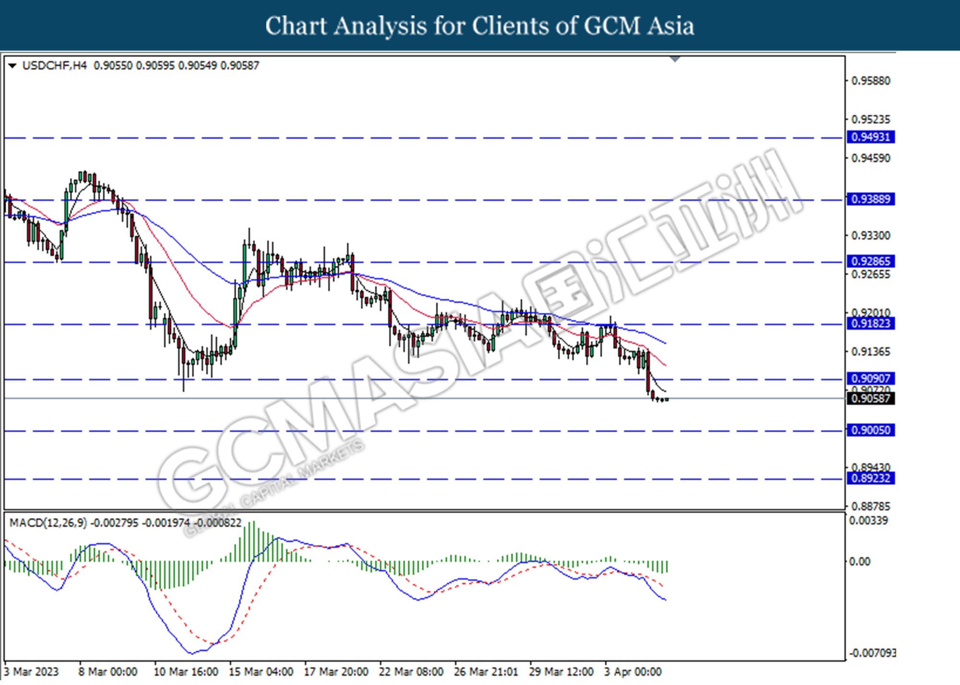
Task: Click the chart shift triangle marker at top
Action: coord(675,59)
